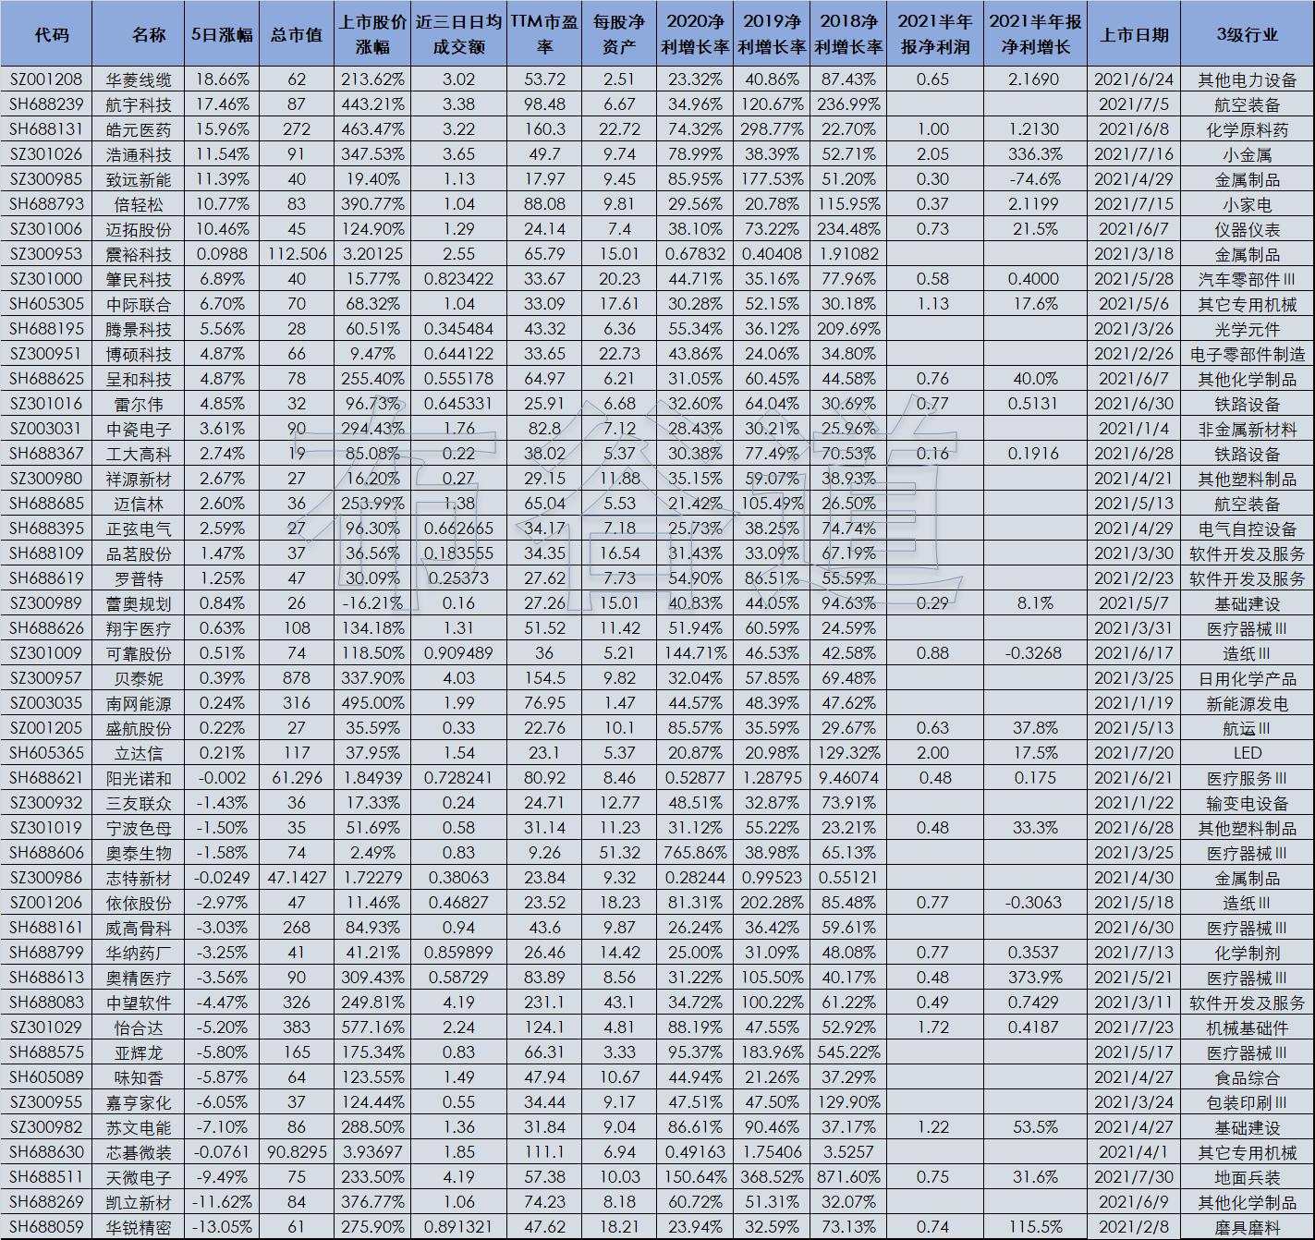The width and height of the screenshot is (1315, 1240).
Task: Select the 2021半年报净利润 header cell
Action: [x=934, y=34]
